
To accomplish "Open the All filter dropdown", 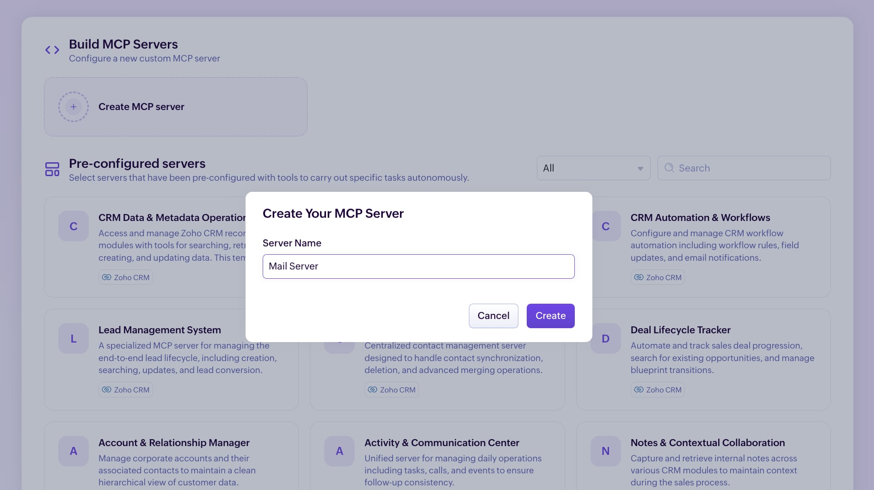I will (x=593, y=168).
